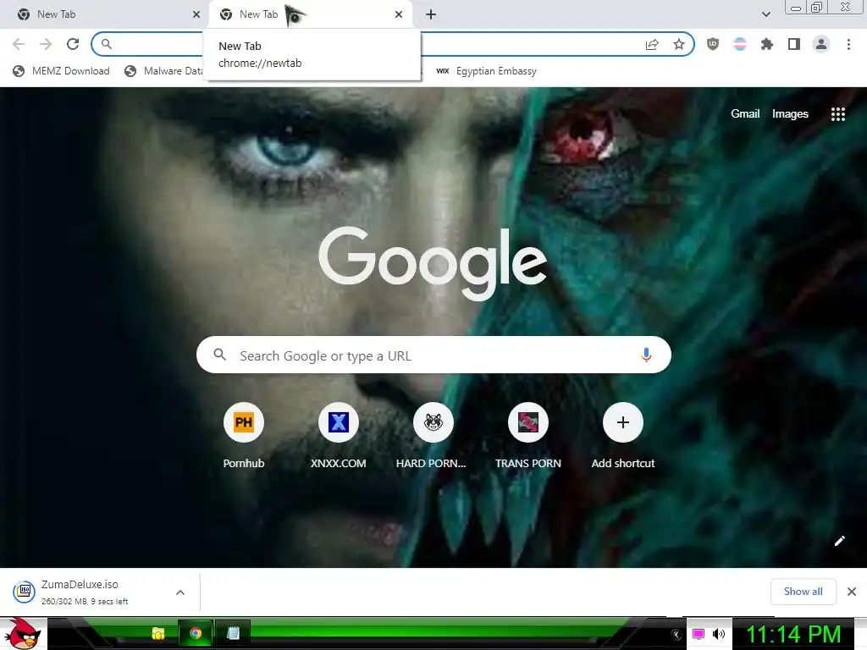The height and width of the screenshot is (650, 867).
Task: Open the striped flag extension icon
Action: coord(740,44)
